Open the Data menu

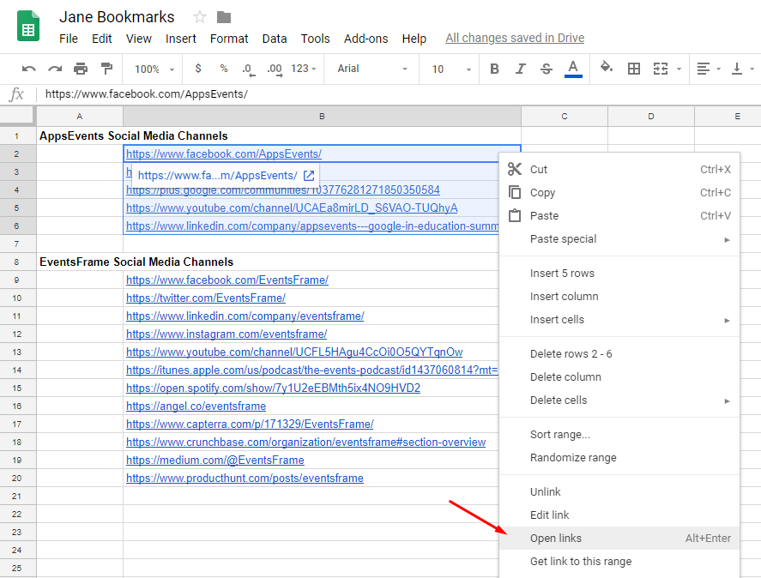[275, 39]
